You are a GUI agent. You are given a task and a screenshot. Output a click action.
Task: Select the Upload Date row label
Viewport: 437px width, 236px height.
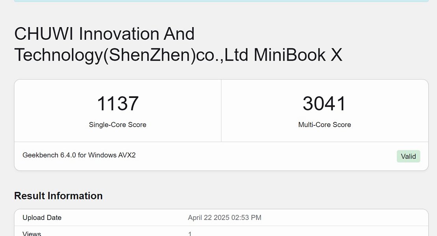42,218
